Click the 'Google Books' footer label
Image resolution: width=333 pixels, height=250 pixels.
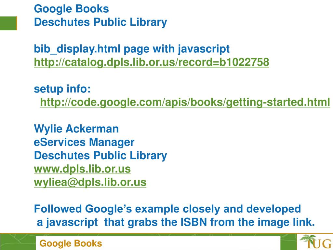(x=71, y=243)
